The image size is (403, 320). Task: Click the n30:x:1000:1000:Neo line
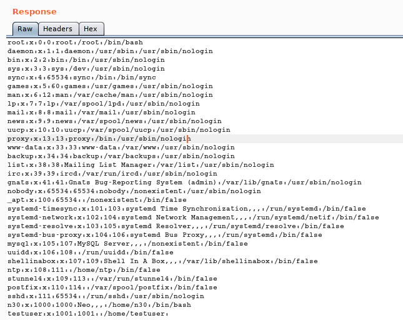(x=99, y=305)
